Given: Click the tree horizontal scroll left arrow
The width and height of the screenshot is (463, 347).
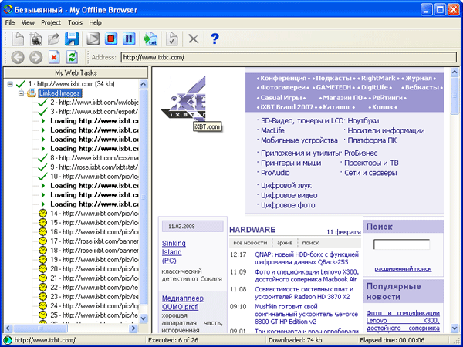Looking at the screenshot, I should click(x=8, y=328).
